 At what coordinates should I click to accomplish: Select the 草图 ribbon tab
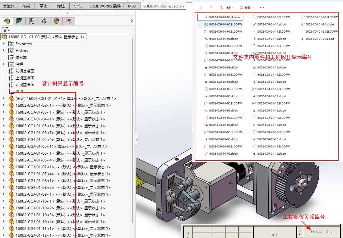pos(43,5)
